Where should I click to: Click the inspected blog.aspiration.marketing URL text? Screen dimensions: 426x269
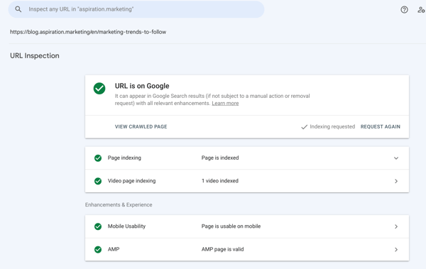[88, 32]
